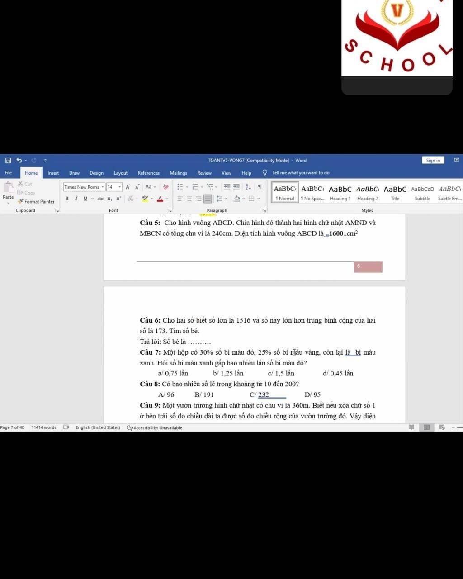Switch to the Mailings tab
The image size is (463, 579).
pyautogui.click(x=179, y=173)
